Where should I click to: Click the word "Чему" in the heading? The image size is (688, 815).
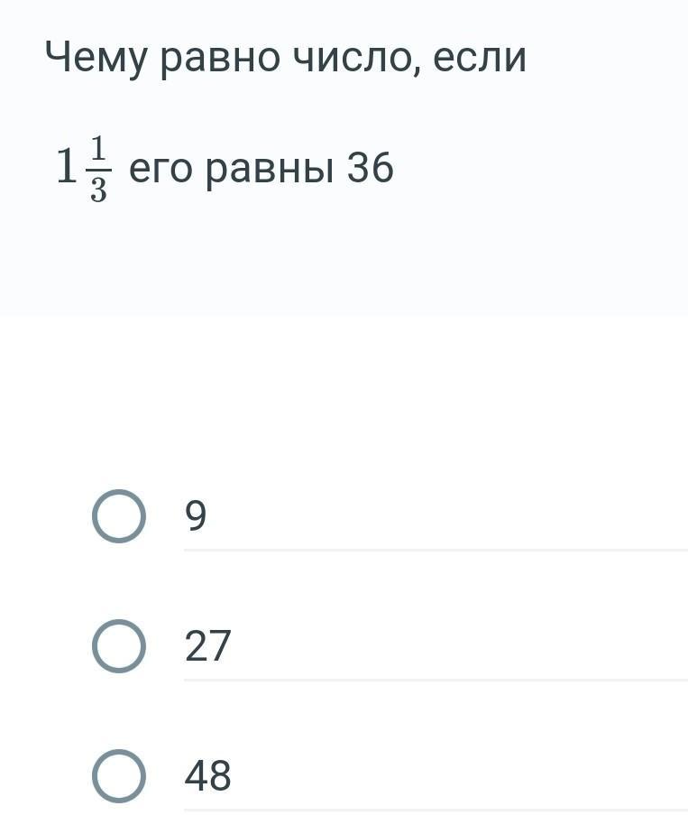point(96,58)
